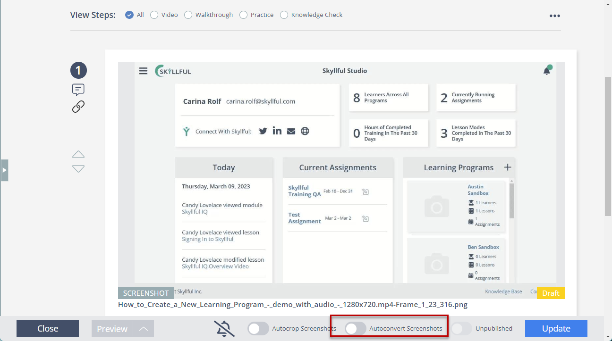Click the Close button
Screen dimensions: 612x341
tap(48, 329)
